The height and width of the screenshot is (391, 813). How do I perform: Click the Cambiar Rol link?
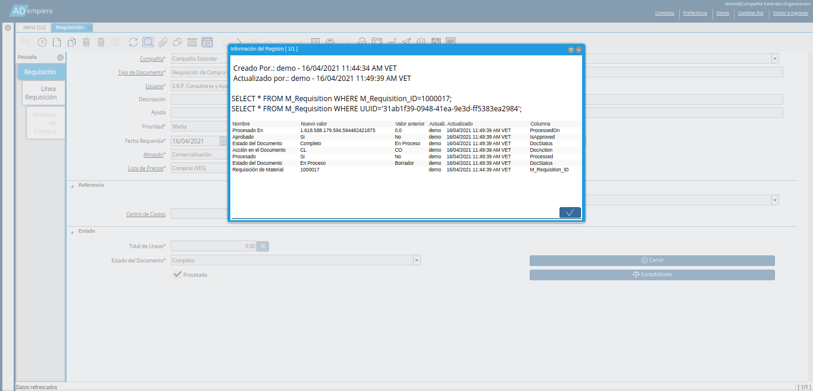(x=750, y=12)
